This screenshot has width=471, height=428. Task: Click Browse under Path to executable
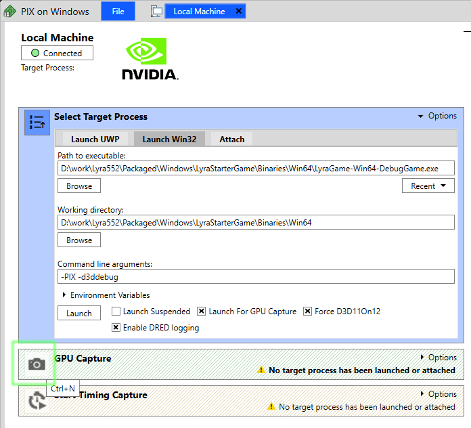[79, 186]
